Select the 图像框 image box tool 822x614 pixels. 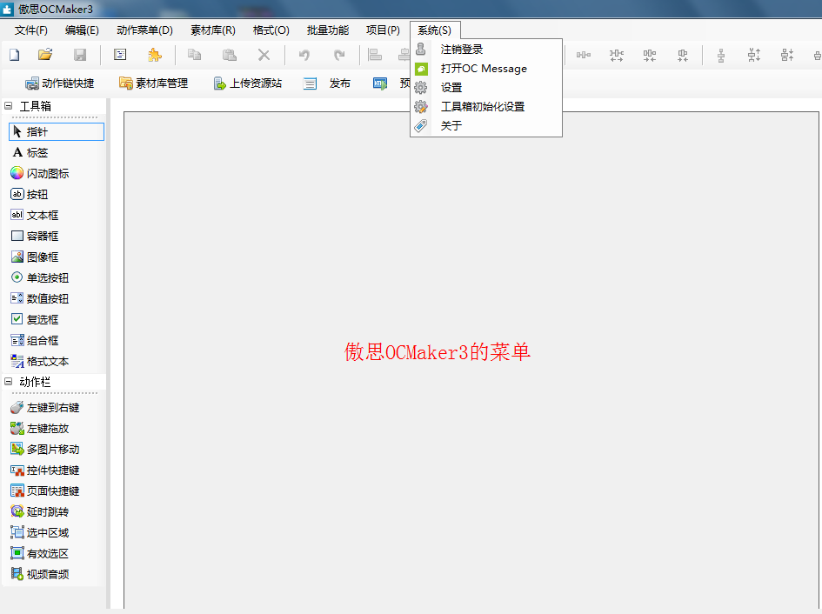coord(35,257)
